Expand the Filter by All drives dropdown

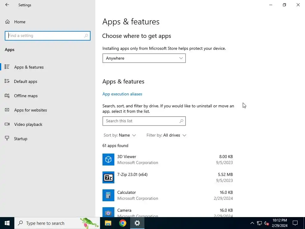pyautogui.click(x=166, y=135)
